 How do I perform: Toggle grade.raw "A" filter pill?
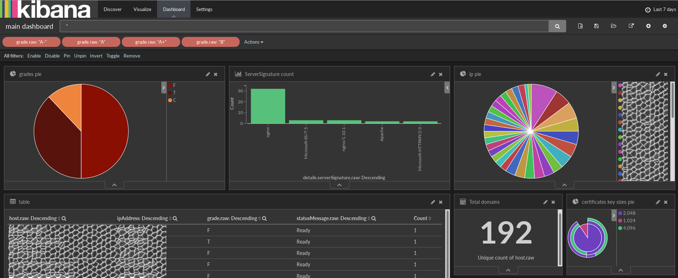[x=91, y=42]
